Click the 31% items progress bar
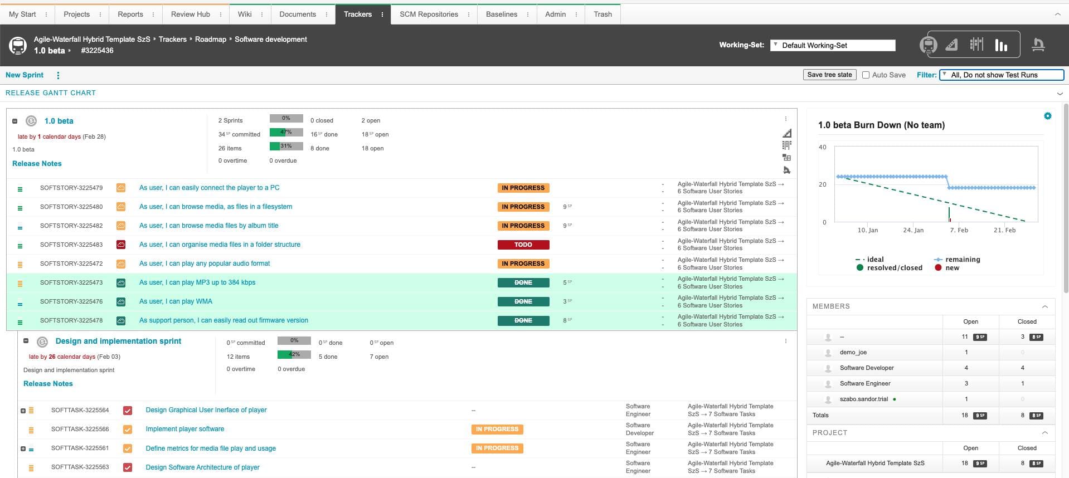 (286, 146)
